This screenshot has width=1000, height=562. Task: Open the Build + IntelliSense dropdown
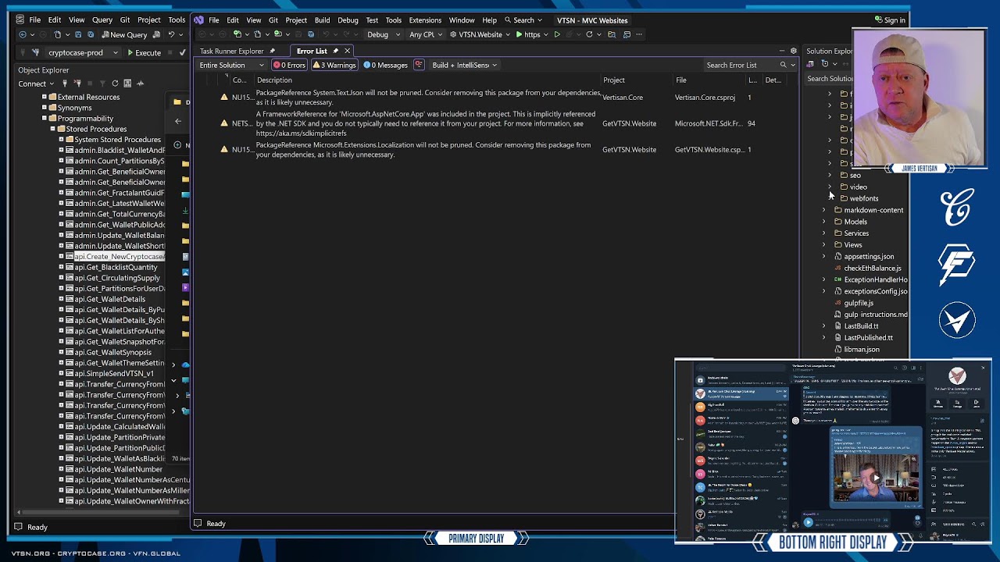[x=464, y=65]
